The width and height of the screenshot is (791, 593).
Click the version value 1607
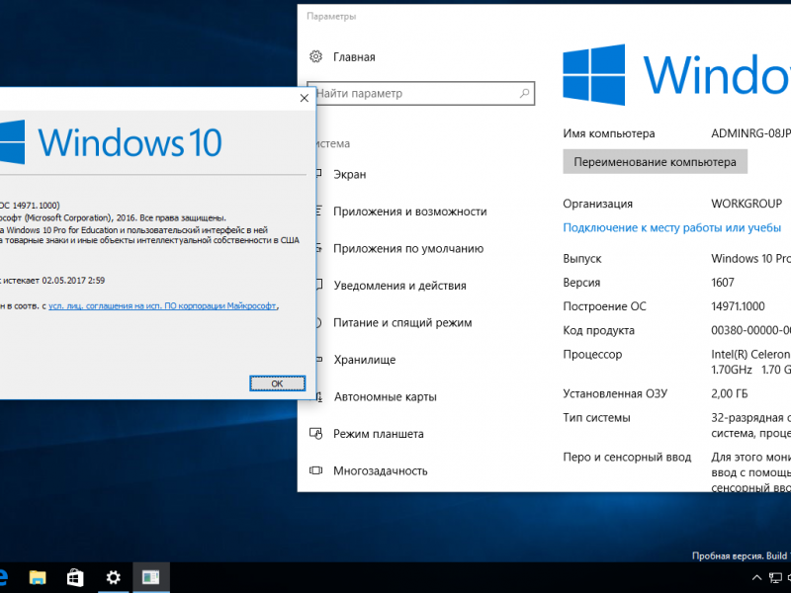pyautogui.click(x=723, y=283)
